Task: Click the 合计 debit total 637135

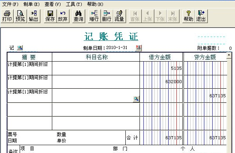Action: tap(174, 138)
